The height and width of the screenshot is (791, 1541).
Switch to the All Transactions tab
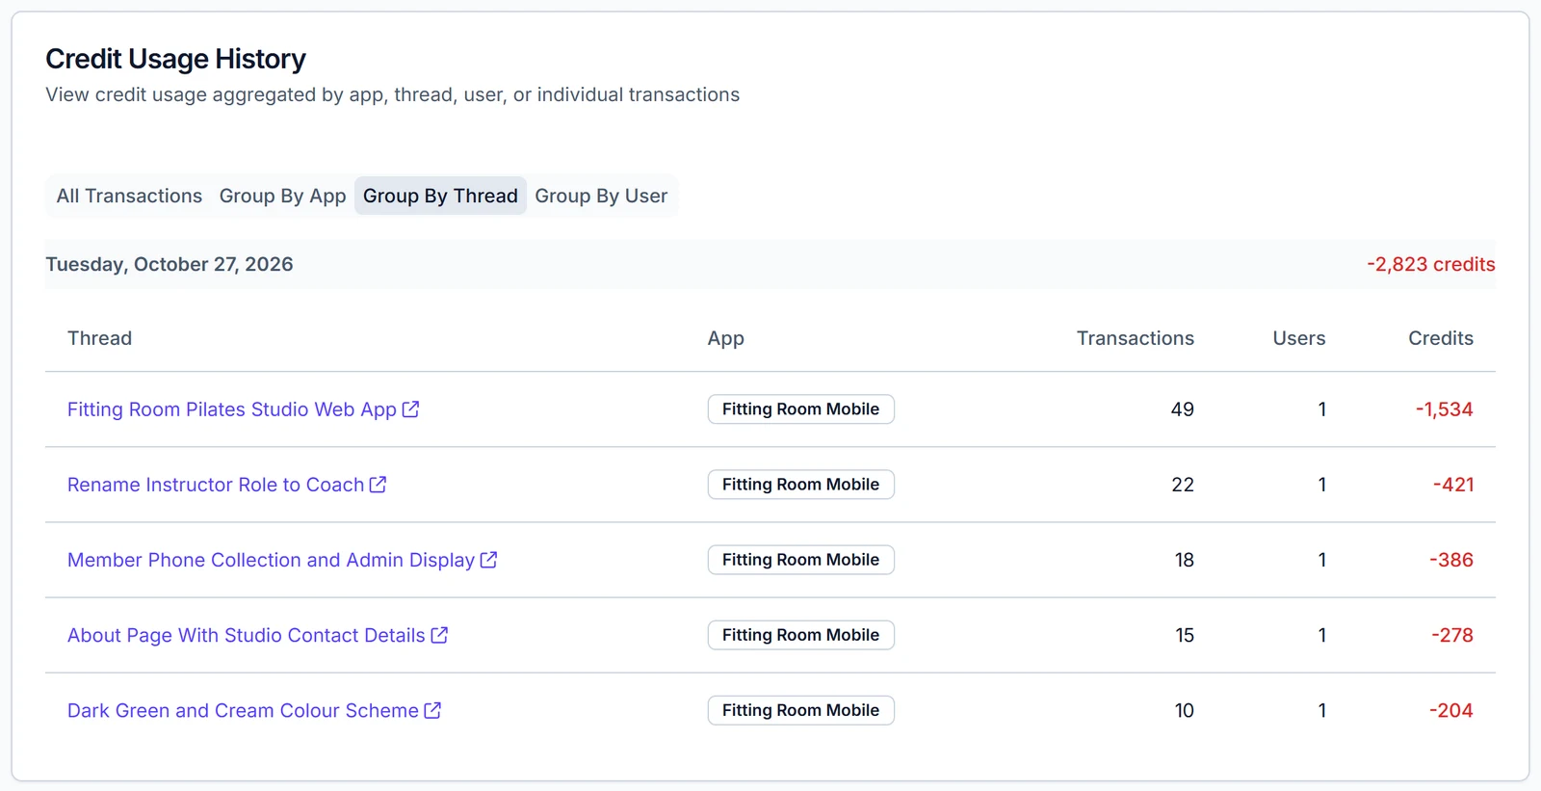[x=129, y=196]
